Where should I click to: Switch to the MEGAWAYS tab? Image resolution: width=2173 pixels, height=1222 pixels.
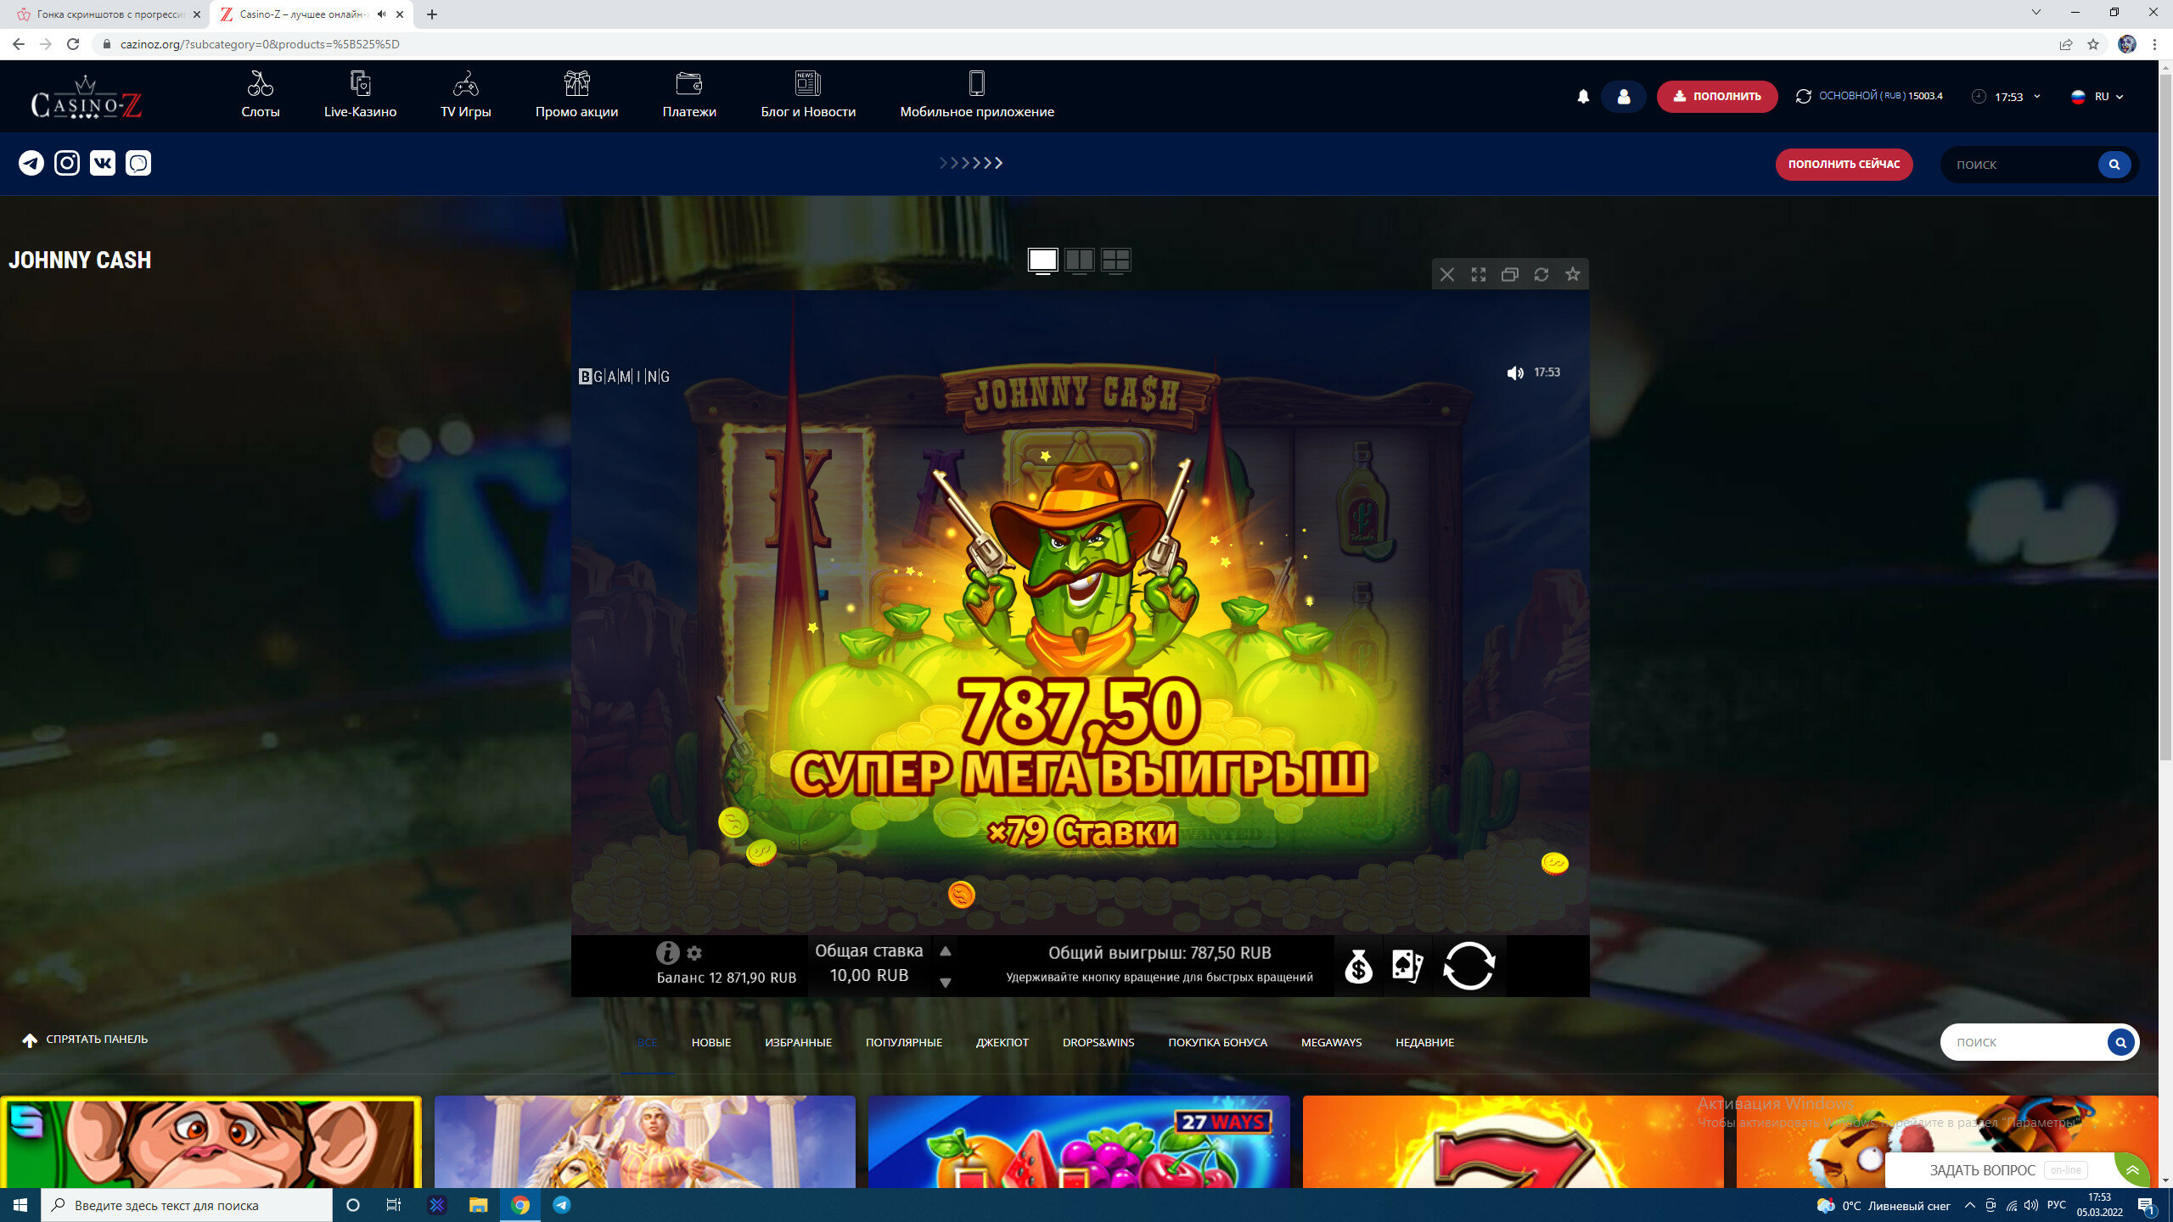click(x=1331, y=1042)
